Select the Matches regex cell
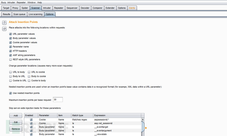227x136 pixels. pos(82,120)
